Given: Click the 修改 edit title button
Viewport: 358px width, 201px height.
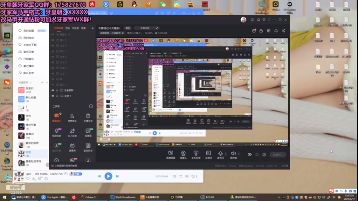Looking at the screenshot, I should tap(128, 28).
